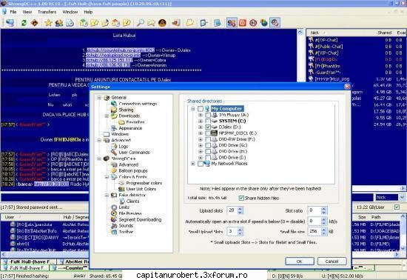Open the Help menu

(88, 12)
